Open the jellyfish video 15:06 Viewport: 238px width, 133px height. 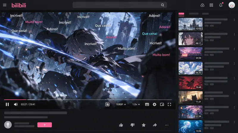(x=190, y=126)
